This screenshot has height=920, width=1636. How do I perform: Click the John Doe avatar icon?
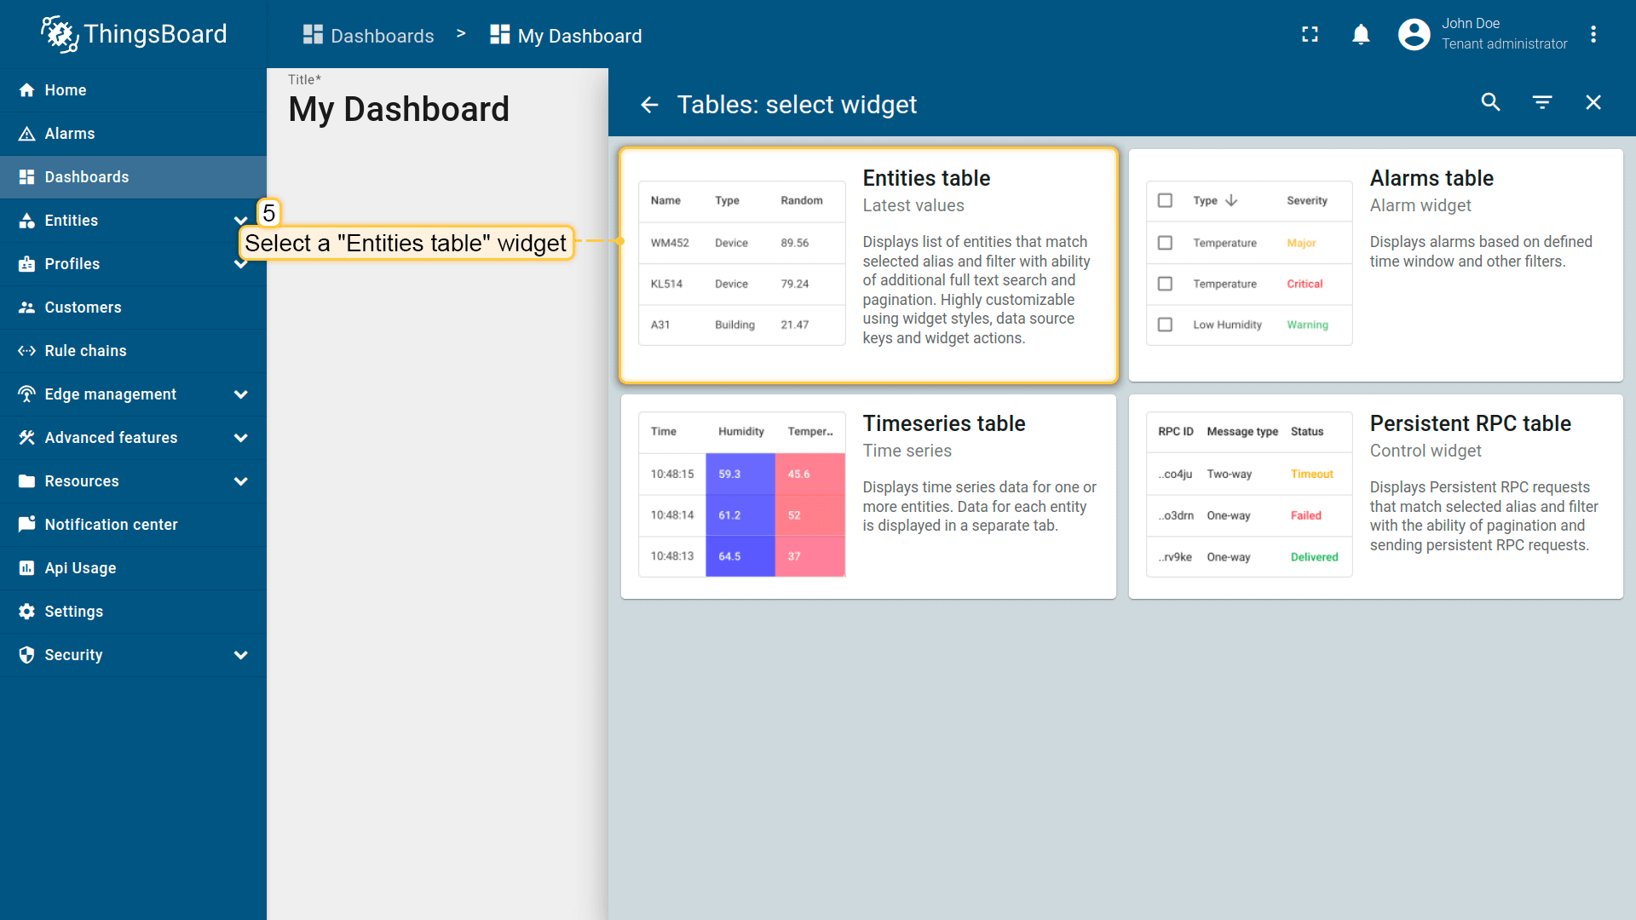coord(1414,34)
